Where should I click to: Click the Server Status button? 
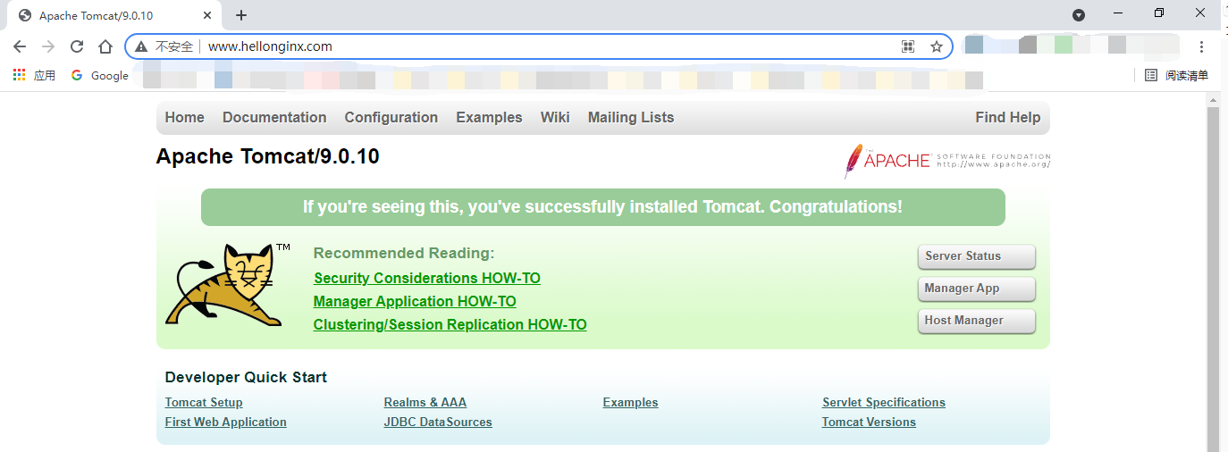(x=976, y=256)
